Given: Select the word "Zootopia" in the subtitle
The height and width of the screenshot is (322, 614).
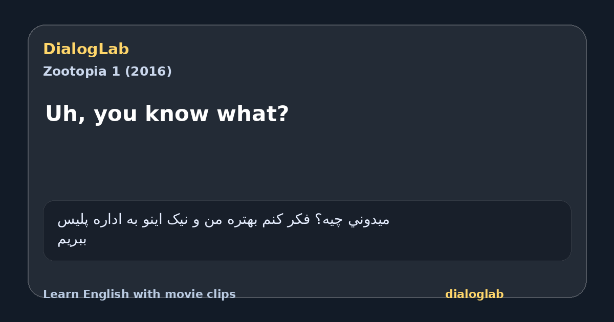Looking at the screenshot, I should 75,72.
